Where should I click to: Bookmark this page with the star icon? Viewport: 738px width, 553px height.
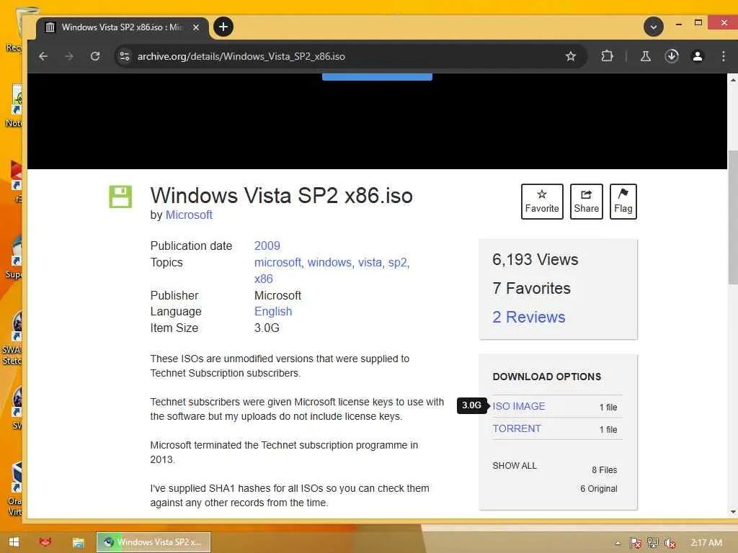(571, 56)
